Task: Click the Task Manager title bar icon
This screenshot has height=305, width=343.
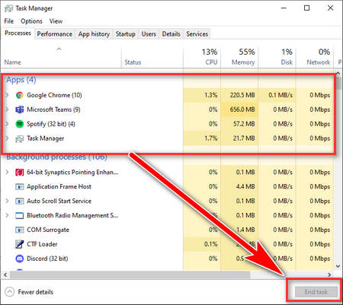Action: pyautogui.click(x=8, y=8)
